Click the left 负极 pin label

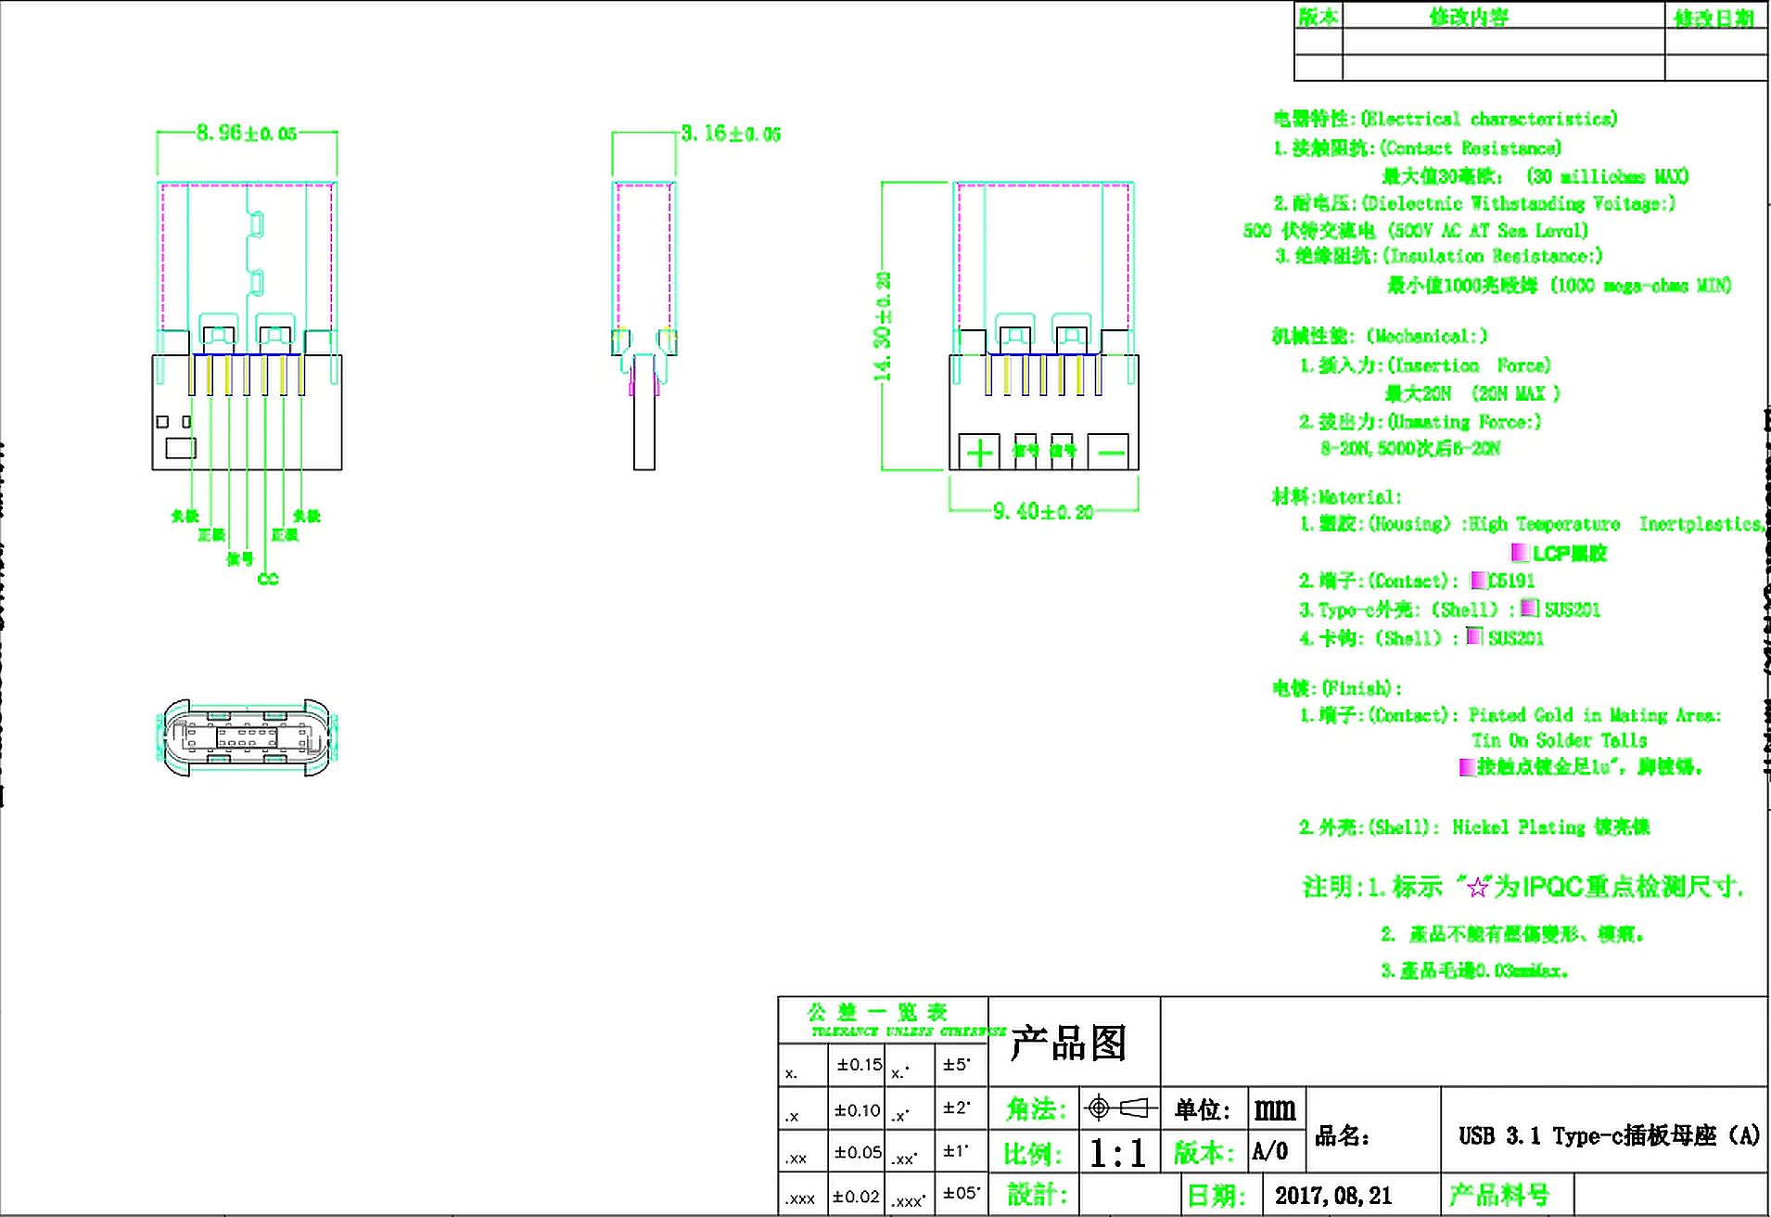click(x=185, y=516)
